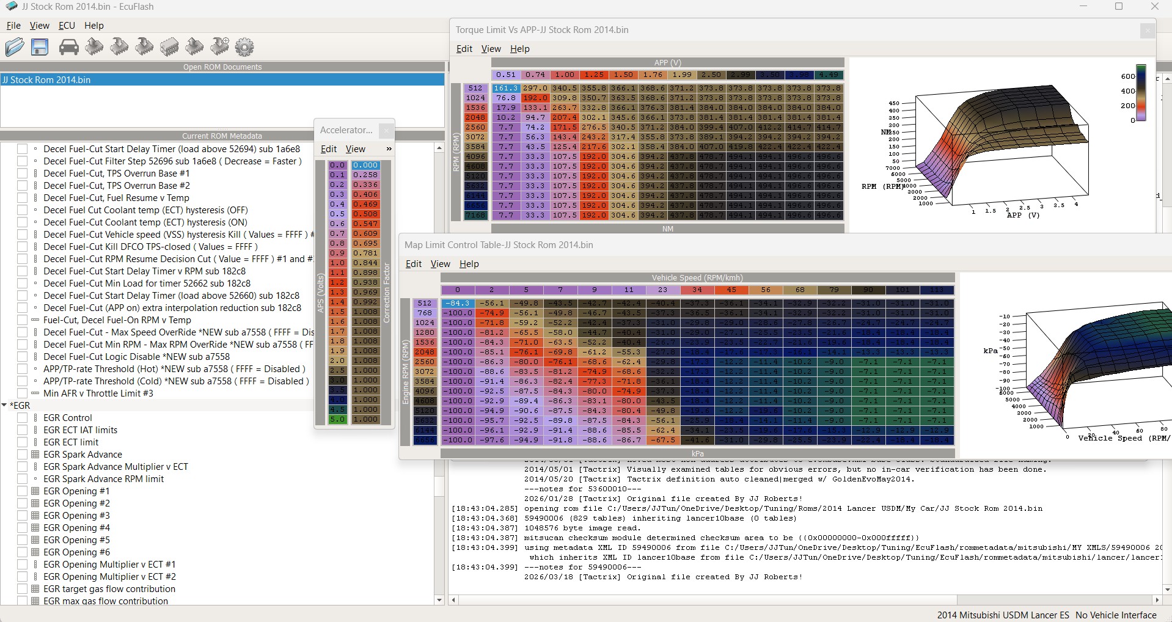Open View menu in Map Limit Control Table

[x=440, y=264]
